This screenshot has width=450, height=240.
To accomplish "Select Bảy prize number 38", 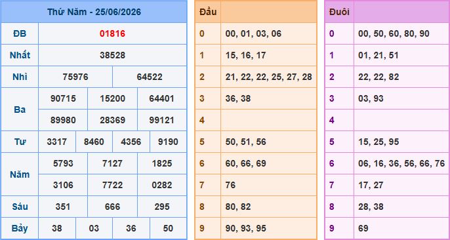I will coord(57,229).
